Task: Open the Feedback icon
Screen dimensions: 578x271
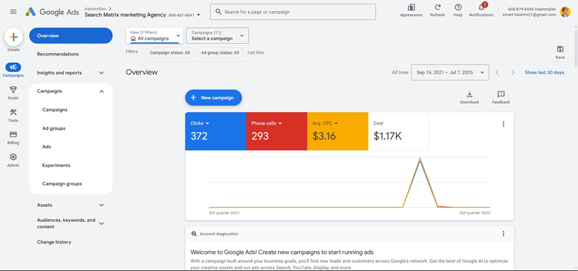Action: [501, 95]
